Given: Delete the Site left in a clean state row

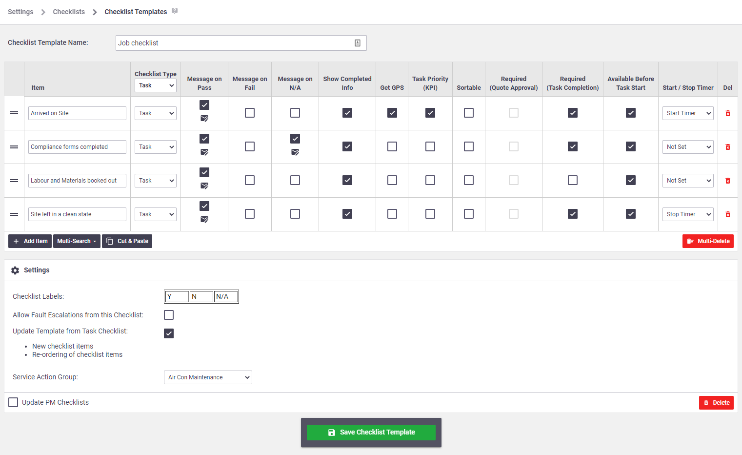Looking at the screenshot, I should (x=727, y=214).
